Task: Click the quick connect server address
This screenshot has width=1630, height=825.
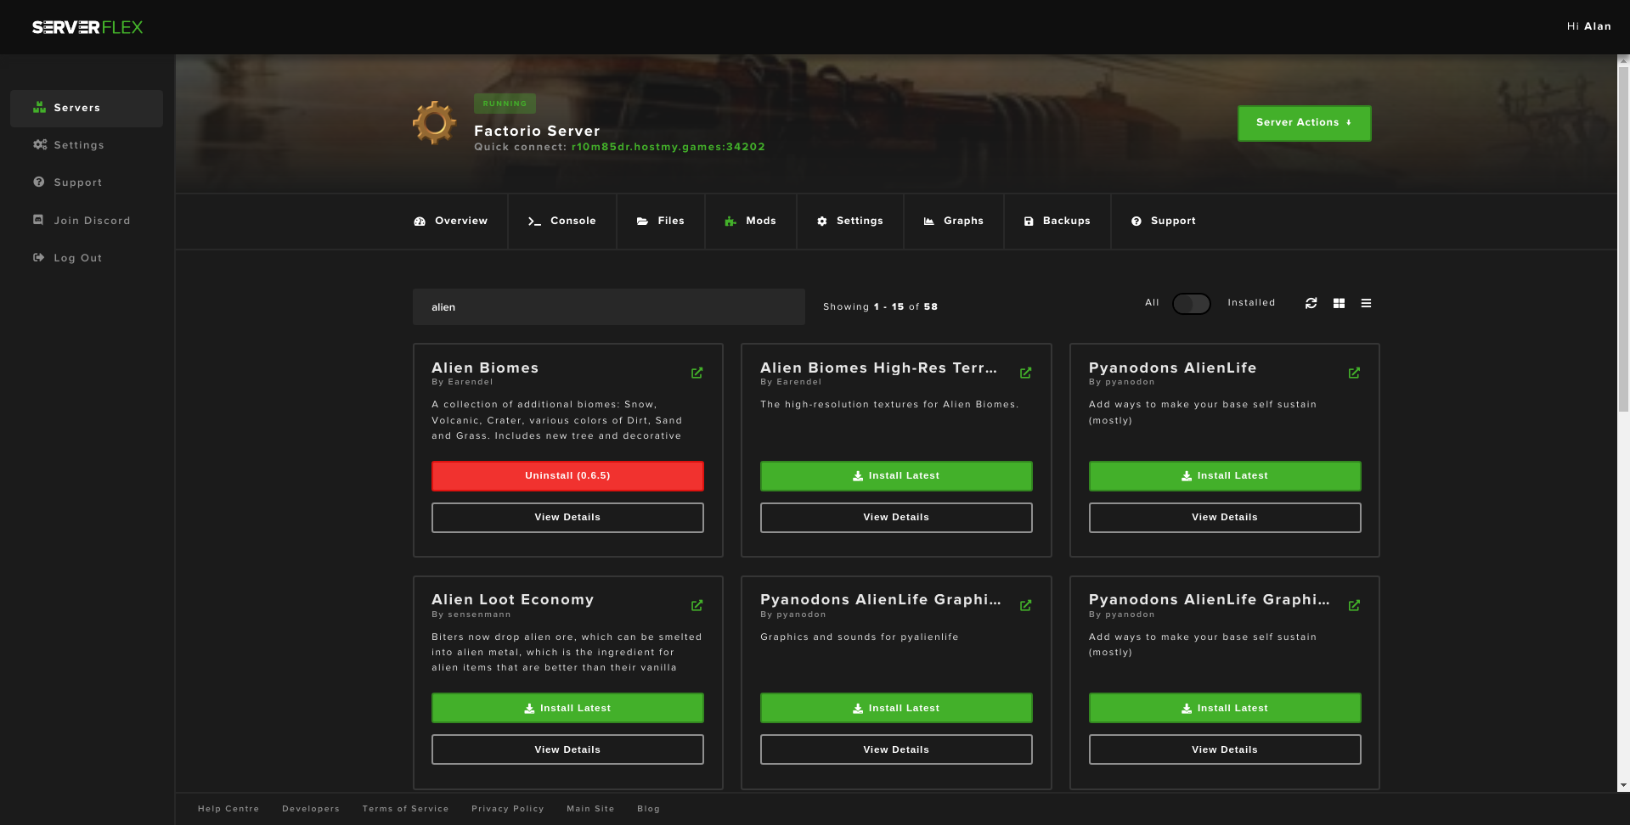Action: click(668, 147)
